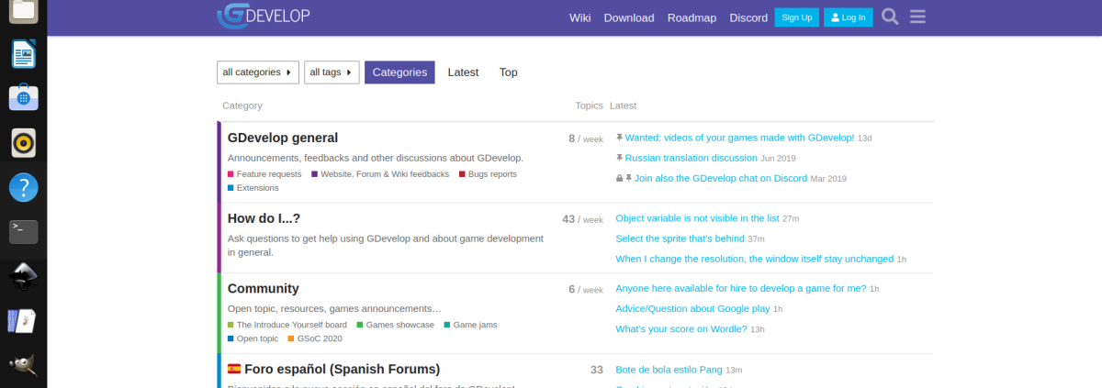This screenshot has width=1102, height=388.
Task: Open the How do I...? category
Action: coord(264,218)
